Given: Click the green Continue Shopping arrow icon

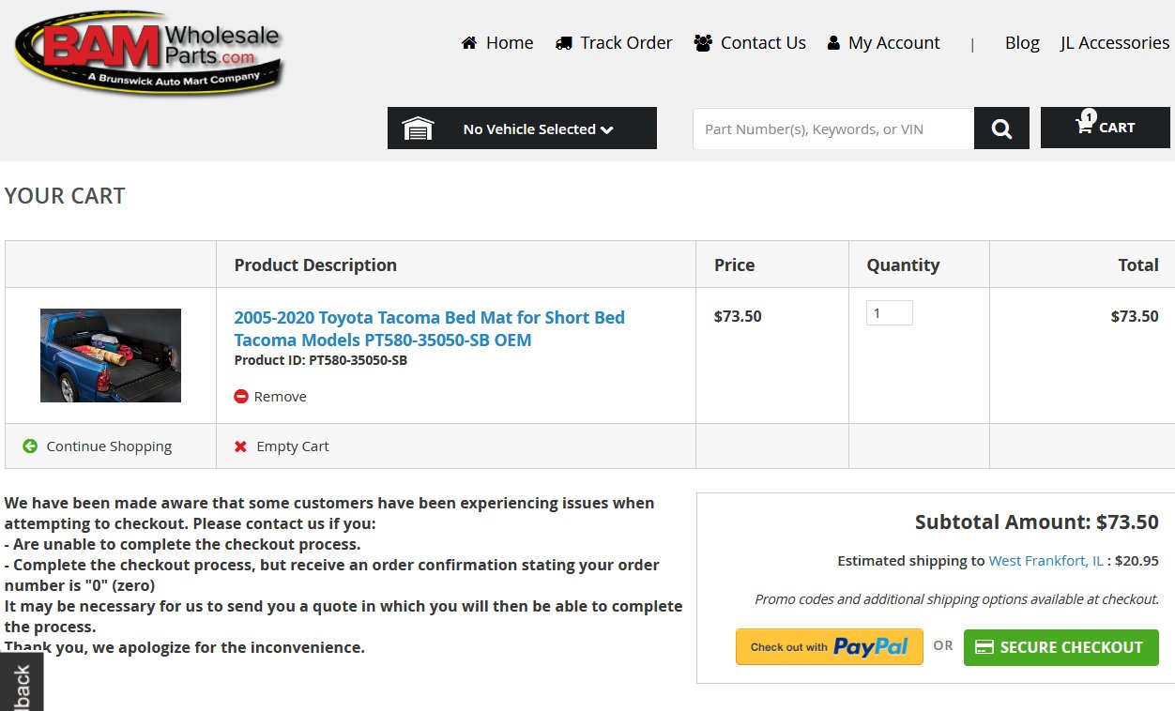Looking at the screenshot, I should [30, 446].
